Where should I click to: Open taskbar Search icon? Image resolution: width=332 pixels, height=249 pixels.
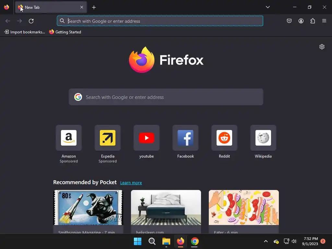coord(152,241)
